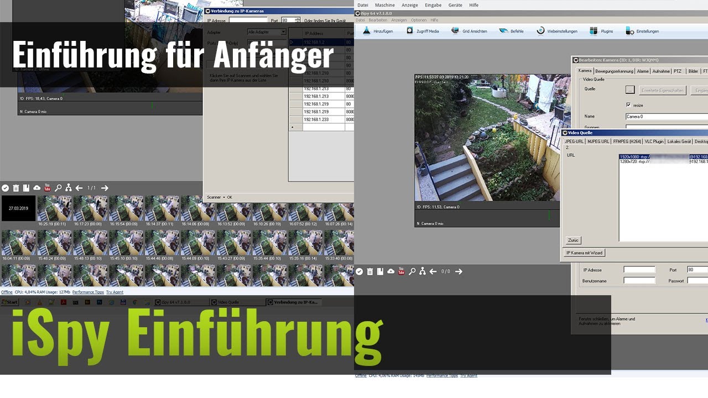Click the Name field containing Camera 0
The image size is (708, 398).
pyautogui.click(x=667, y=117)
